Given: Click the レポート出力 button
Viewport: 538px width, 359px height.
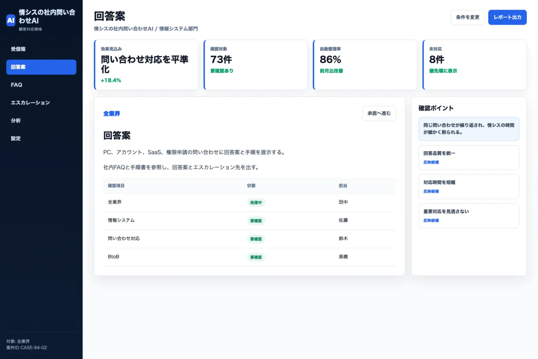Looking at the screenshot, I should coord(507,17).
